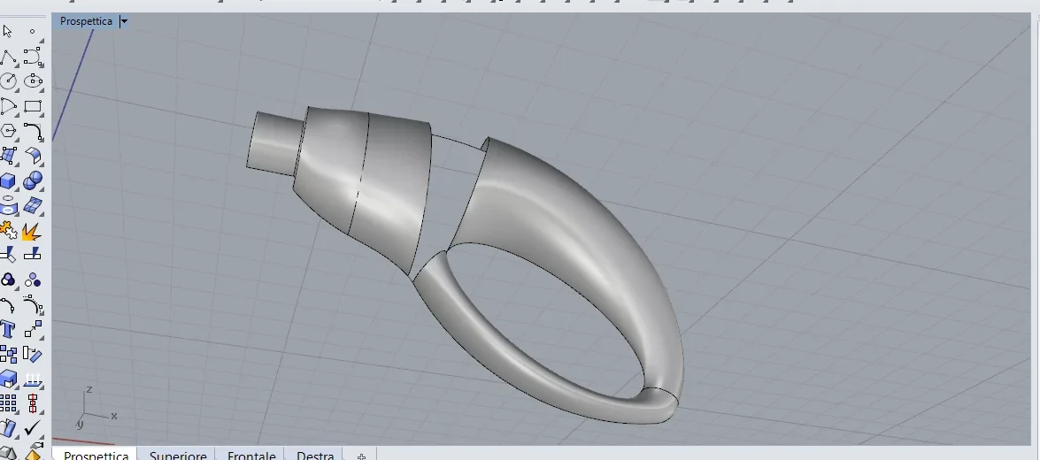The image size is (1040, 460).
Task: Select the Move tool
Action: 33,329
